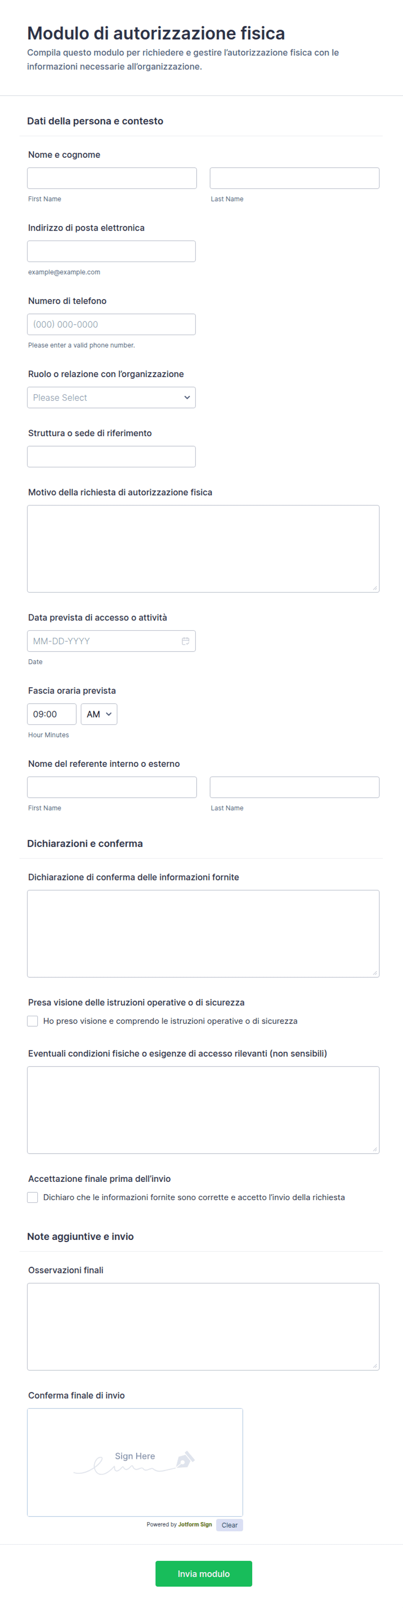Click the Jotform Sign logo link
The height and width of the screenshot is (1608, 403).
tap(195, 1524)
